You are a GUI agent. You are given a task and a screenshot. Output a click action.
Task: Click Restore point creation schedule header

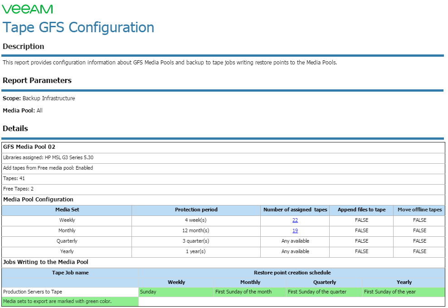coord(292,273)
